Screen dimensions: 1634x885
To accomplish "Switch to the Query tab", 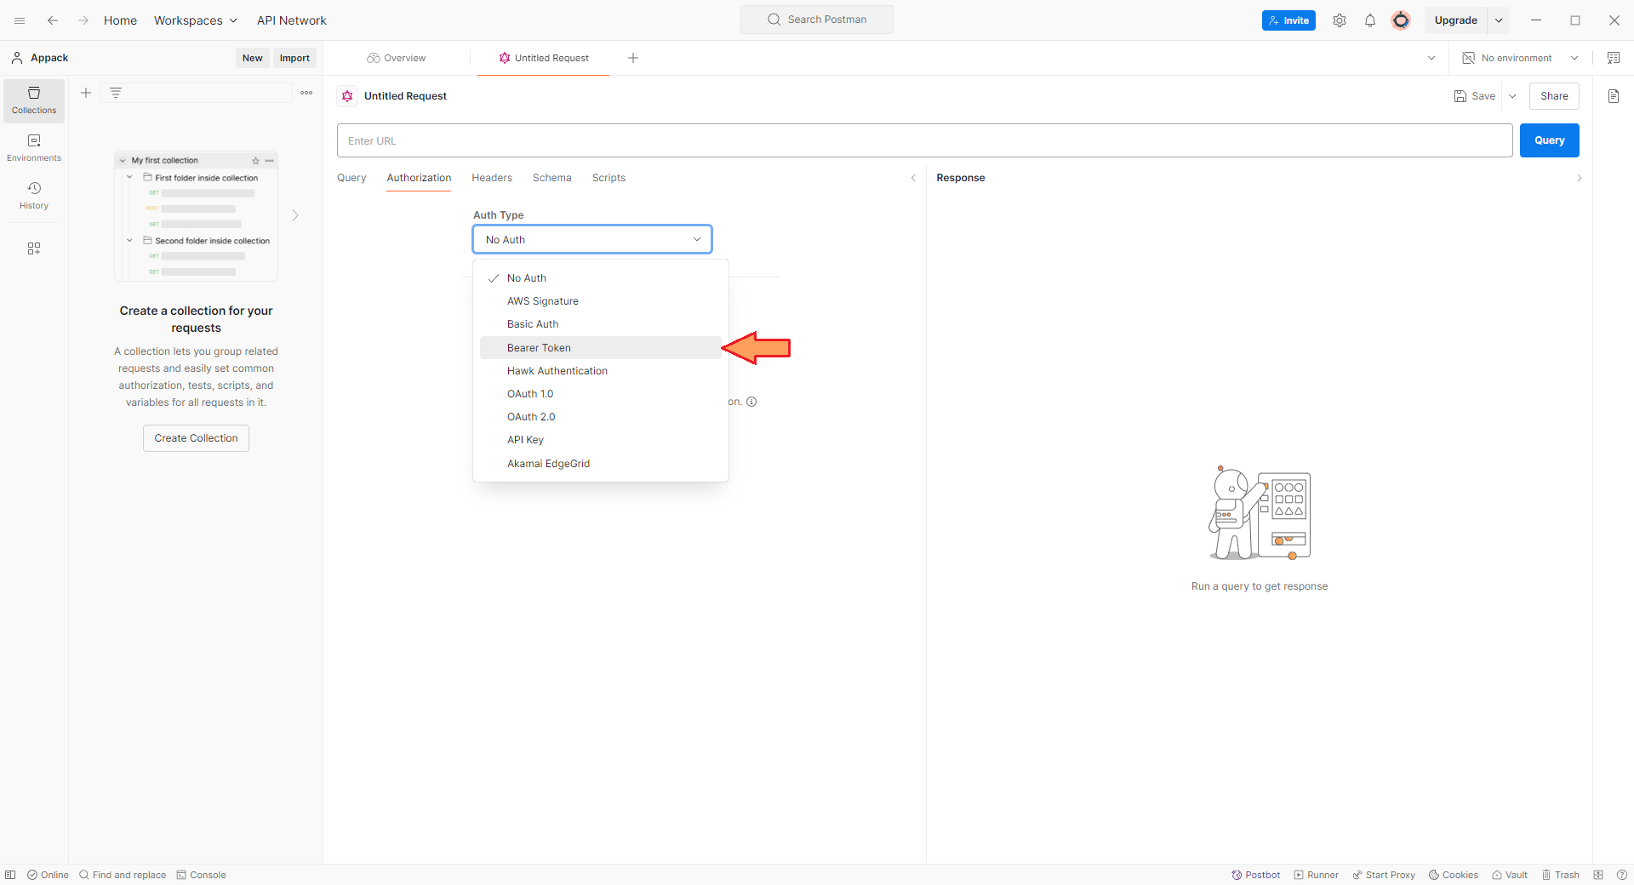I will tap(351, 178).
